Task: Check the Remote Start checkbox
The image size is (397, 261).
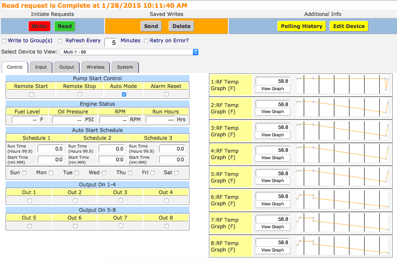Action: click(x=31, y=94)
